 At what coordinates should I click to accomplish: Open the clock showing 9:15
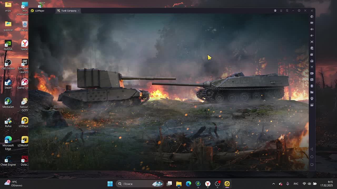click(326, 184)
